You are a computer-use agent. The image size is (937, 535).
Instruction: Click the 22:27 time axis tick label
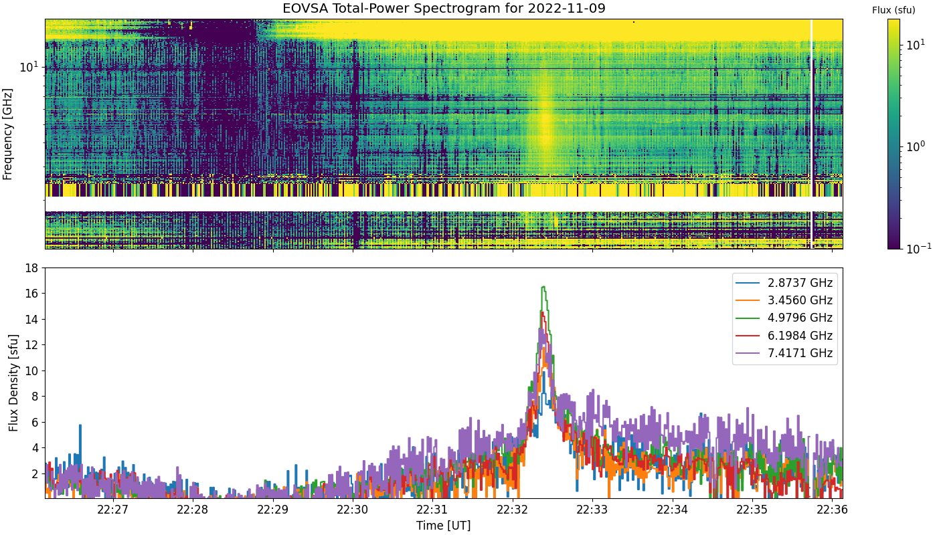click(x=113, y=510)
